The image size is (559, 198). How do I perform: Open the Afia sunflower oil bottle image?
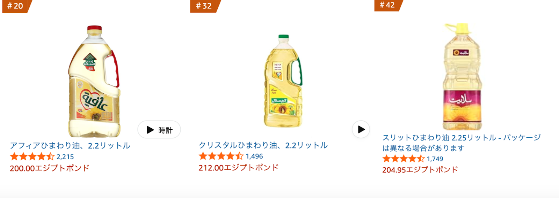tap(94, 81)
